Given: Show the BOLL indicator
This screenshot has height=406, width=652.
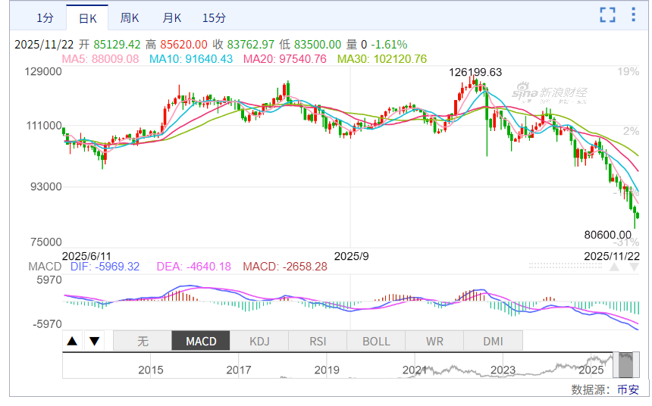Looking at the screenshot, I should pyautogui.click(x=376, y=341).
